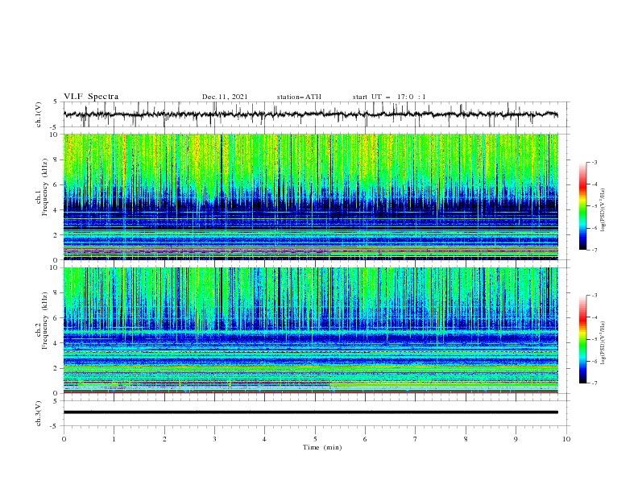Select the ch.1 colorbar "log(PSD)(V²/Hz)" label
This screenshot has width=638, height=493.
pyautogui.click(x=603, y=210)
